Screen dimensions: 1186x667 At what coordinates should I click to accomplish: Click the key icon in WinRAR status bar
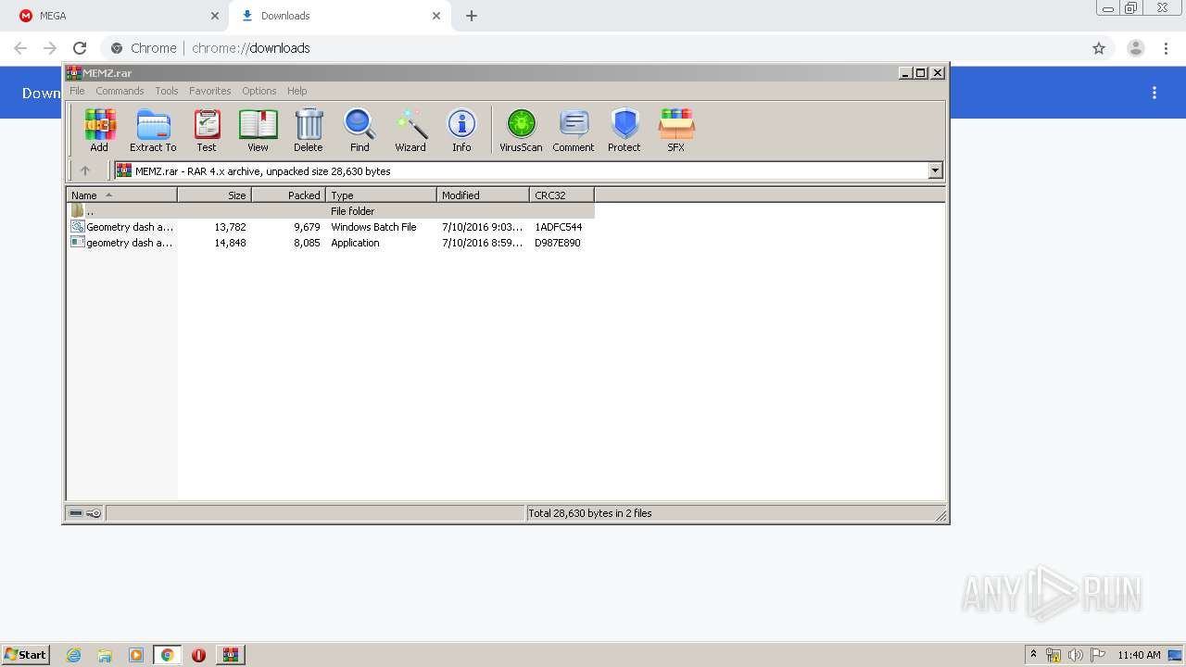click(94, 513)
